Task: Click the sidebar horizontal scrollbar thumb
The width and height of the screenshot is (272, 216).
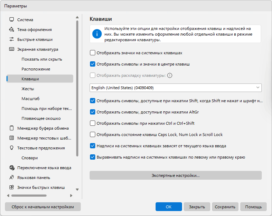Action: (x=29, y=196)
